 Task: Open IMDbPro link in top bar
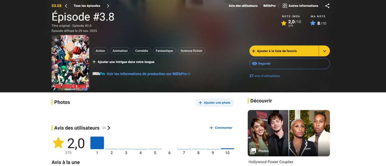[x=269, y=6]
